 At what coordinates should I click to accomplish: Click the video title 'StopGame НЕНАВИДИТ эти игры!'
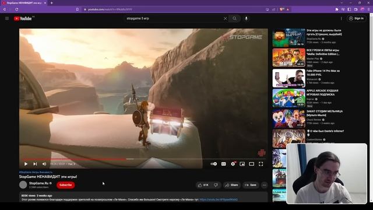(48, 177)
